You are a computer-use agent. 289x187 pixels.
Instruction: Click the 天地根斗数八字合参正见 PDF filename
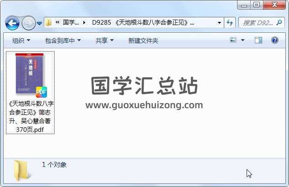[x=31, y=117]
